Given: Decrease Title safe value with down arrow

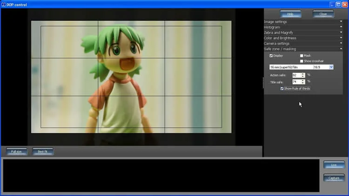Looking at the screenshot, I should pyautogui.click(x=303, y=83).
